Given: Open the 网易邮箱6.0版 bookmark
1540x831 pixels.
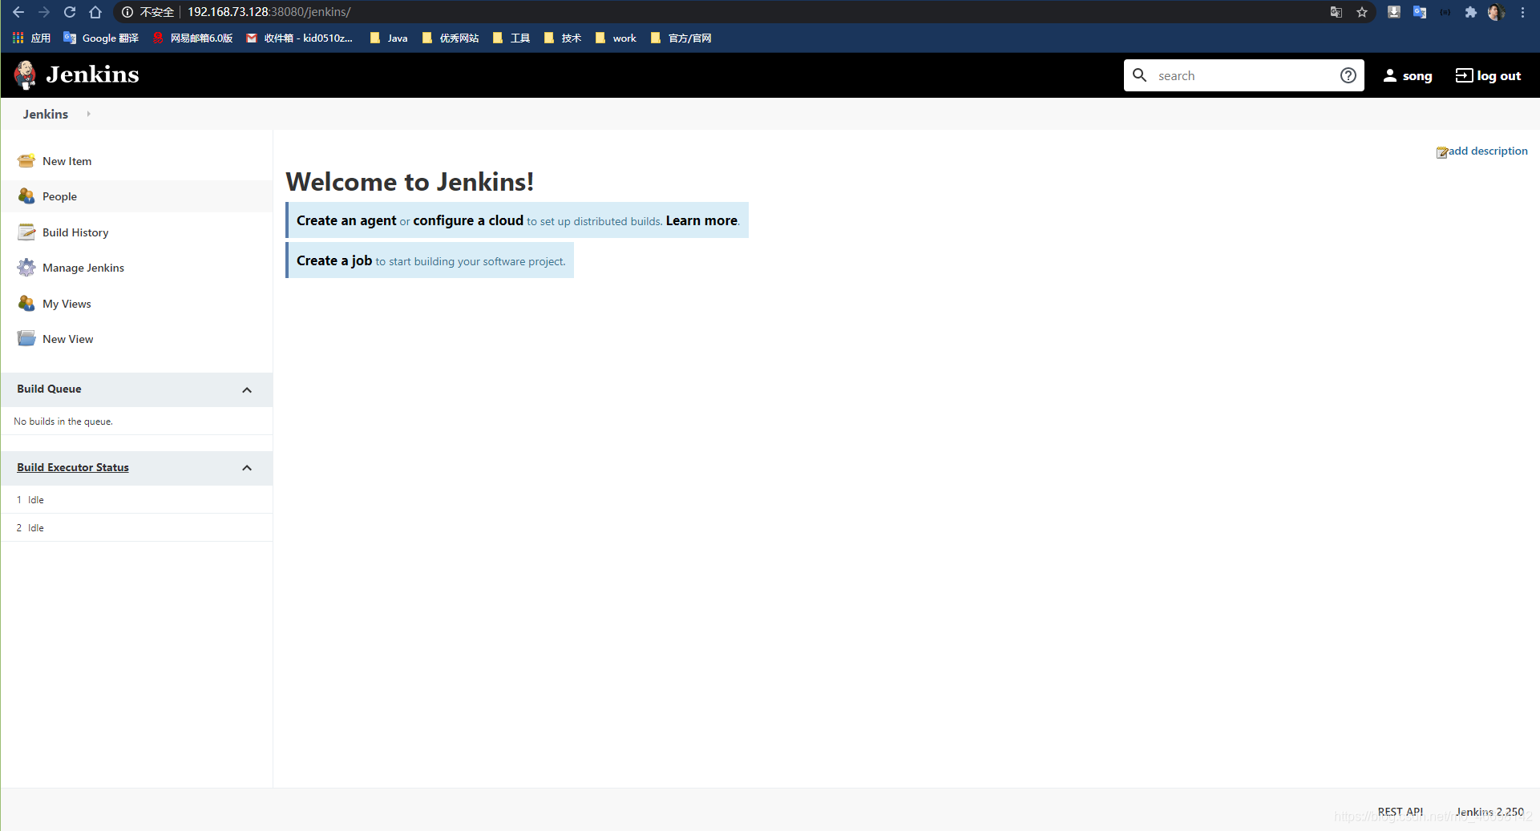Looking at the screenshot, I should [x=192, y=38].
